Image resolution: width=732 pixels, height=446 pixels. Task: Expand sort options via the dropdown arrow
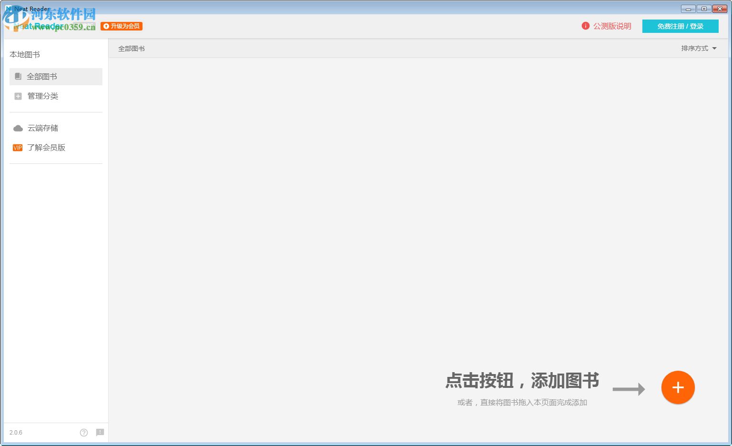[713, 48]
